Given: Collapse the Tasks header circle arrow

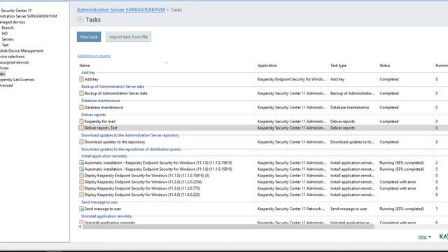Looking at the screenshot, I should 80,20.
